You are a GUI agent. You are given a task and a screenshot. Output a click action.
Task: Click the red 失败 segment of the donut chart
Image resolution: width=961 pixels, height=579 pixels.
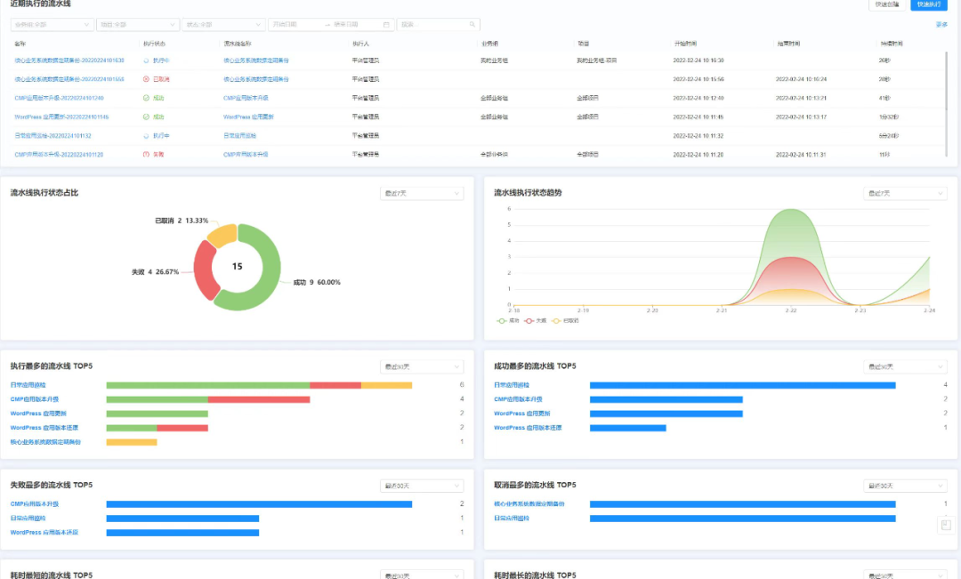(x=204, y=270)
